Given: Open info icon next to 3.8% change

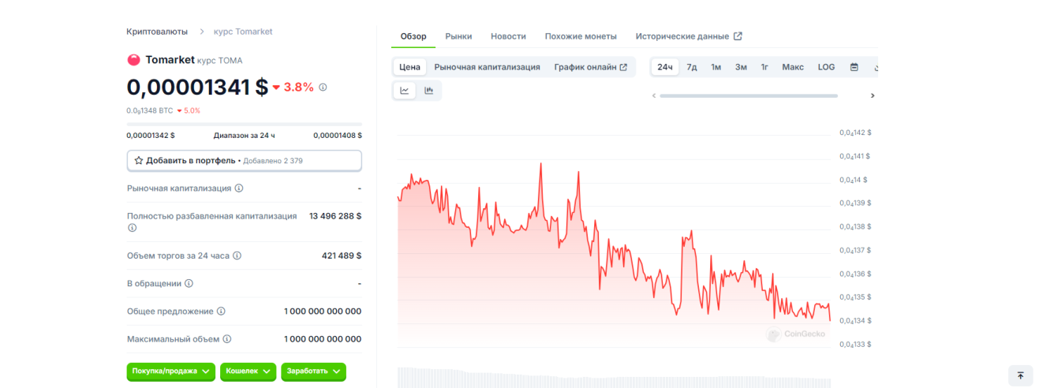Looking at the screenshot, I should tap(323, 88).
